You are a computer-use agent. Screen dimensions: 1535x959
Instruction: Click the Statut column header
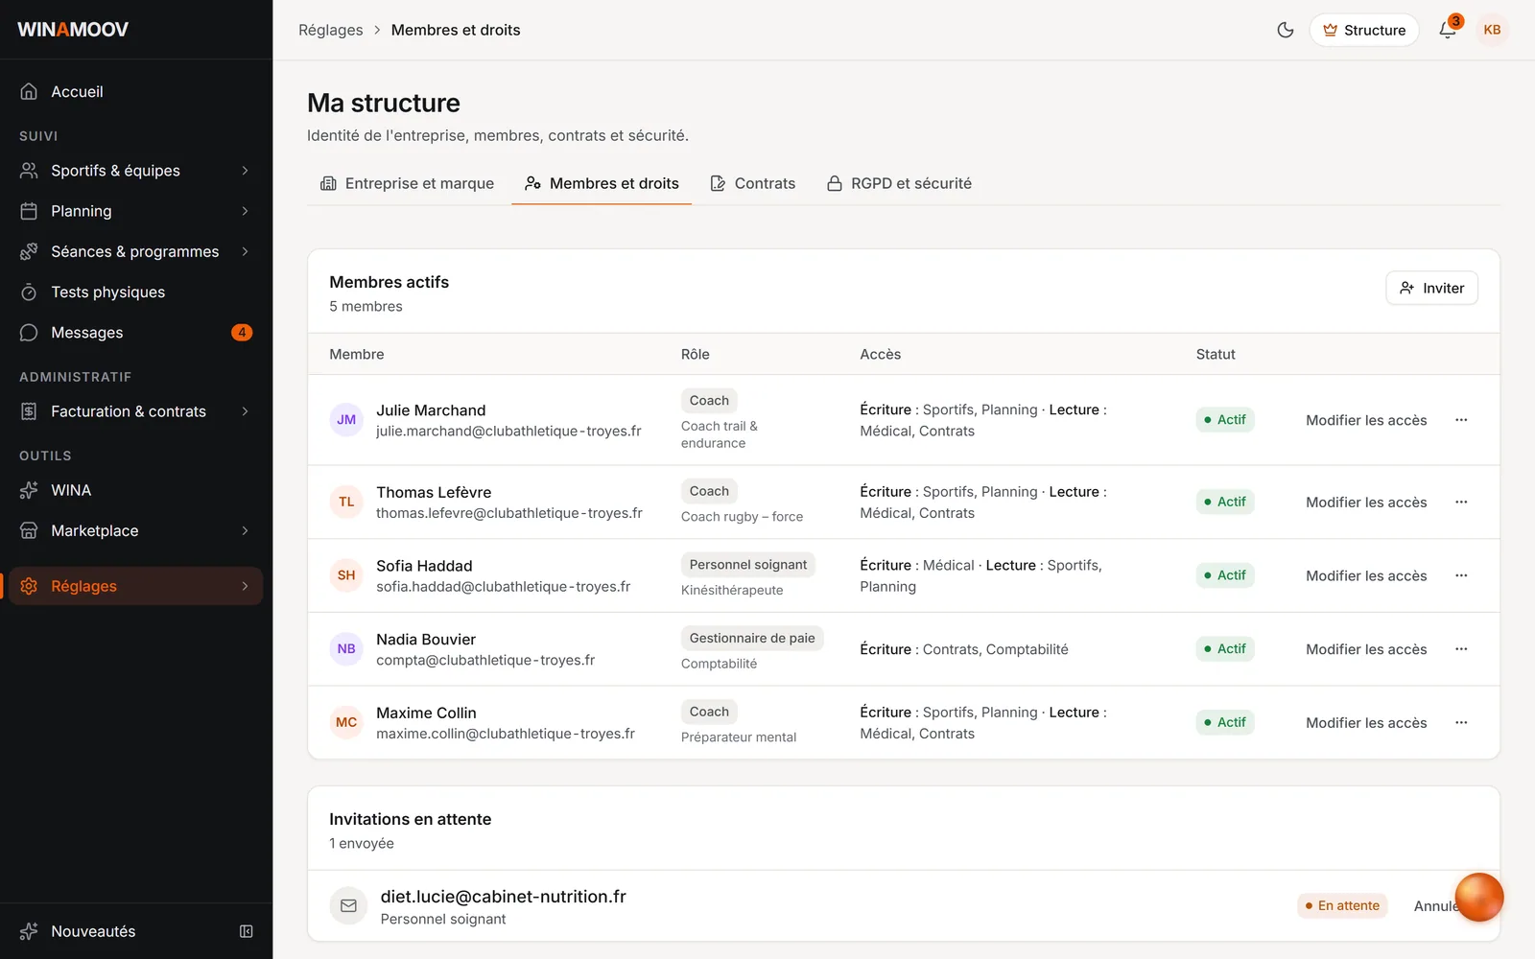1216,354
